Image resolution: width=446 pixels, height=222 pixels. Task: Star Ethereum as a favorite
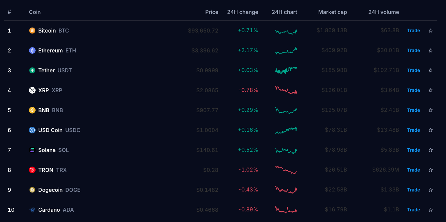[x=431, y=50]
